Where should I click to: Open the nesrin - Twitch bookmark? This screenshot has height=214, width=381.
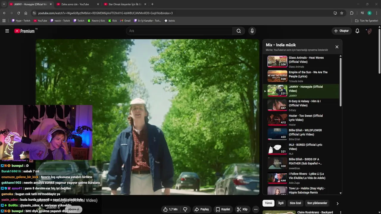click(60, 21)
